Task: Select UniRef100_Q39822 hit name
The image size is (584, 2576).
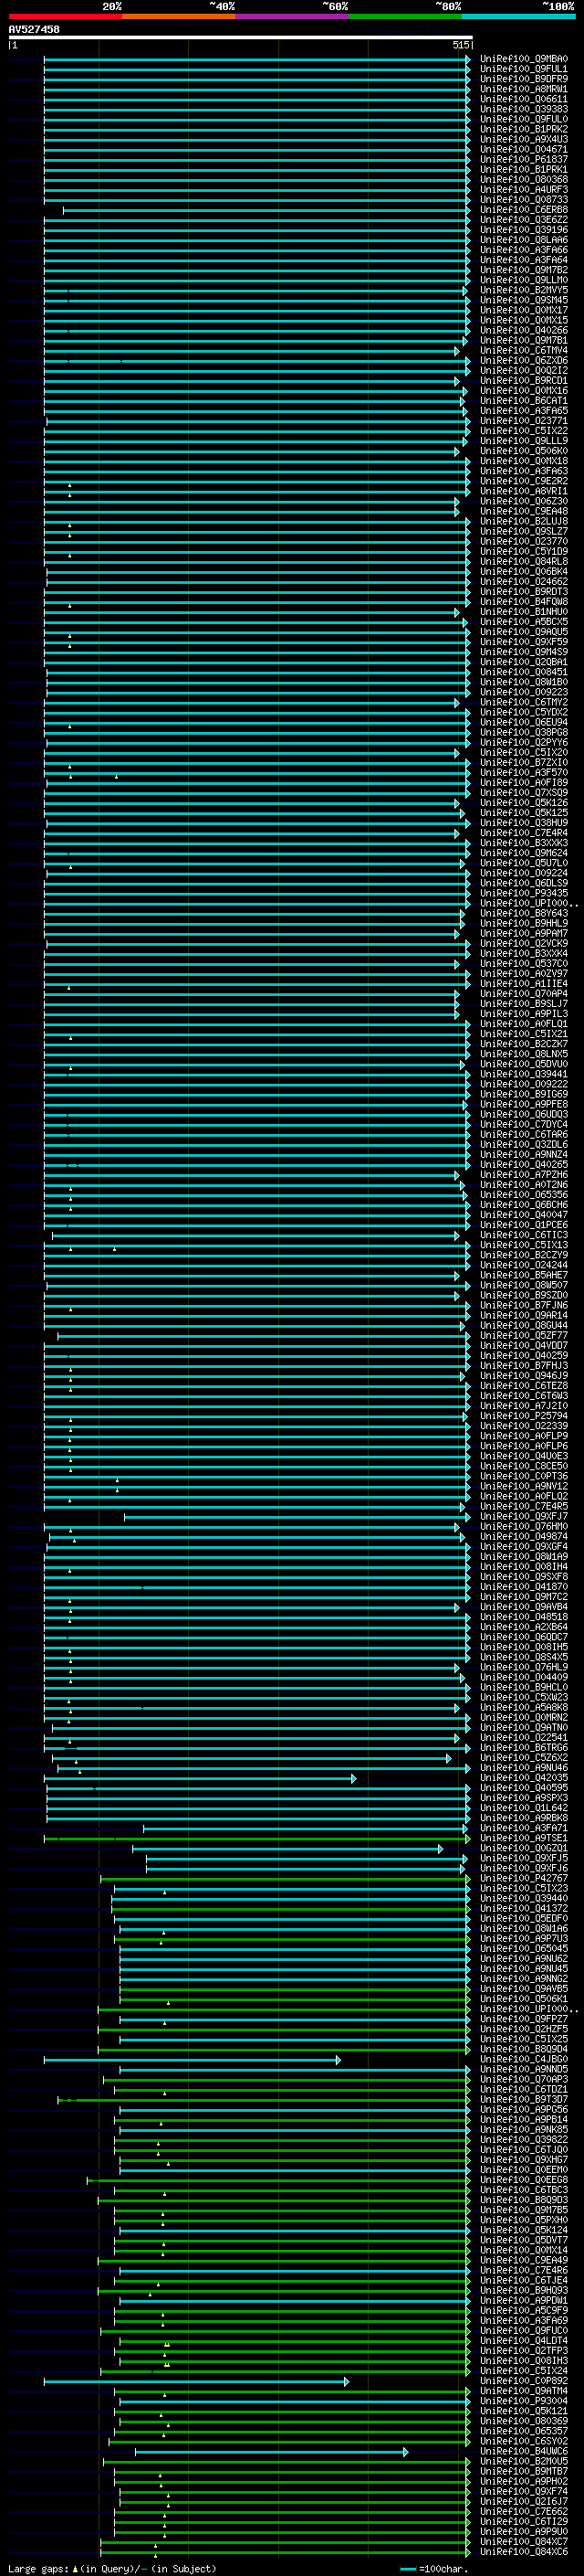Action: [x=524, y=2139]
